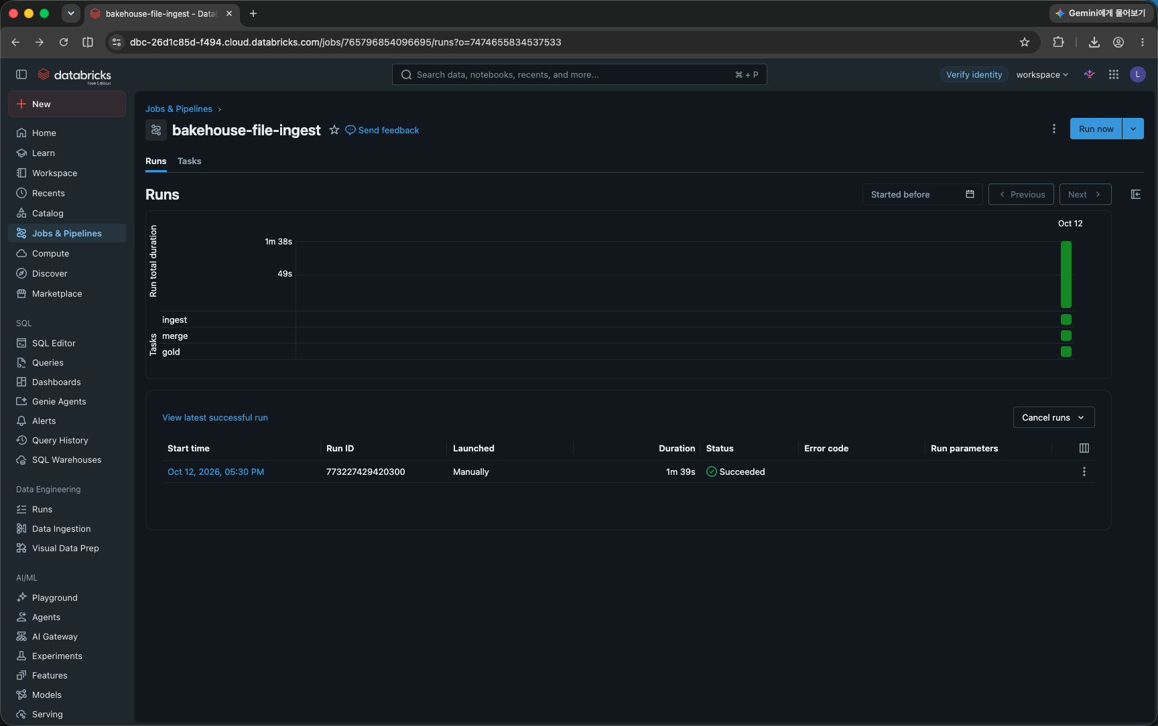Image resolution: width=1158 pixels, height=726 pixels.
Task: Open Experiments in sidebar
Action: pyautogui.click(x=66, y=656)
